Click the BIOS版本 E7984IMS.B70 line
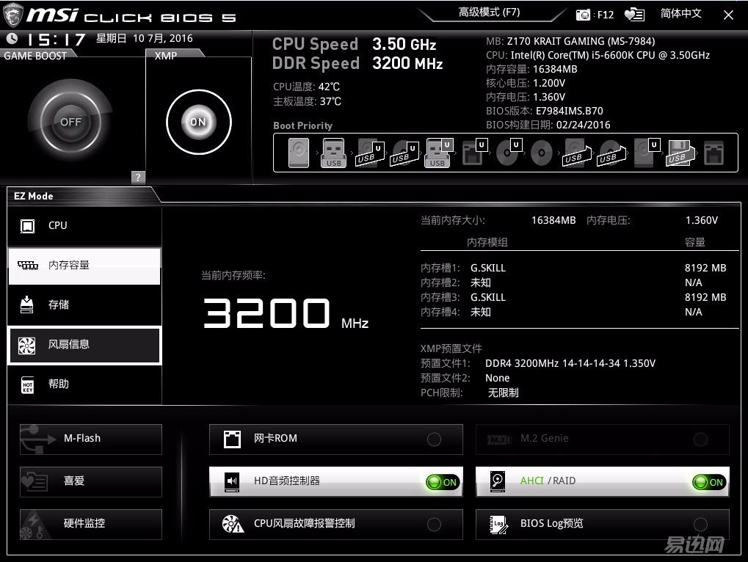This screenshot has width=748, height=562. (x=545, y=111)
